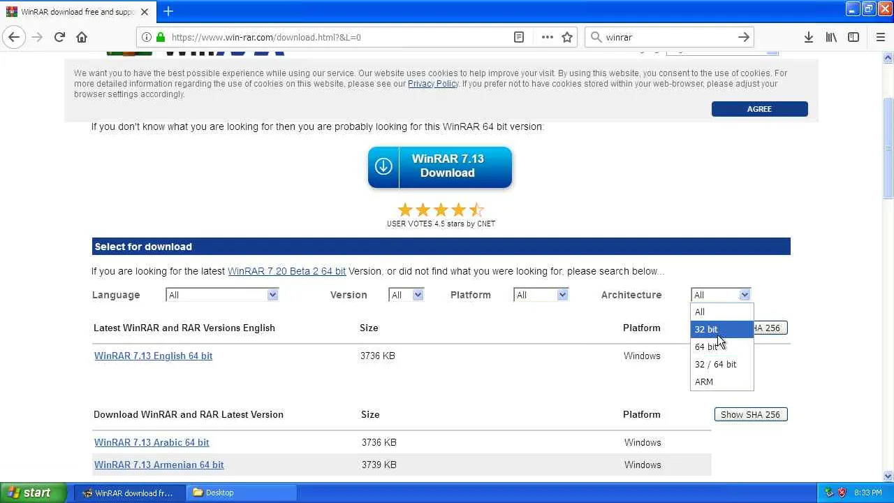Download WinRAR 7.13 English 64 bit
This screenshot has height=503, width=894.
click(153, 356)
